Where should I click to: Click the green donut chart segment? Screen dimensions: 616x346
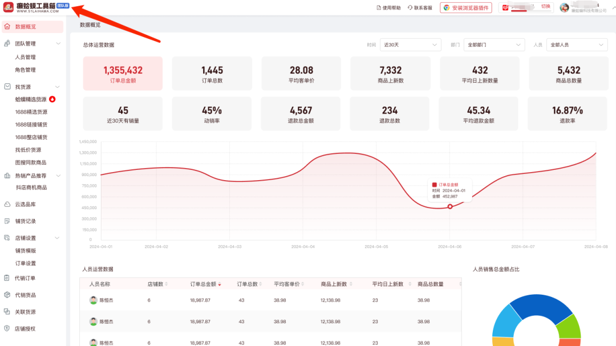[x=570, y=327]
